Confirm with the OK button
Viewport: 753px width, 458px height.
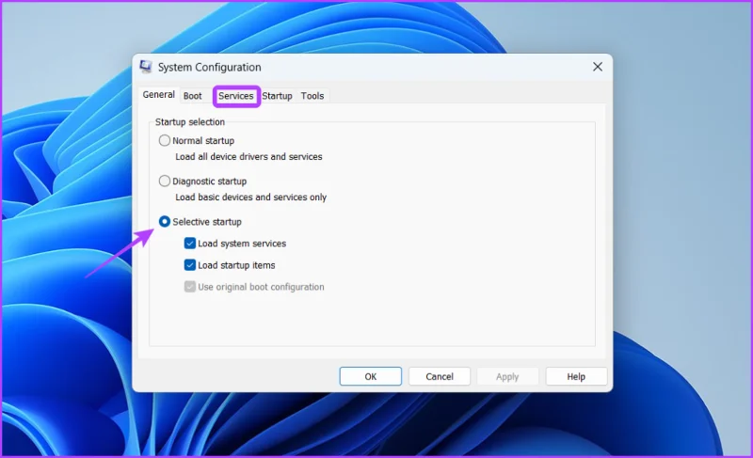pos(370,376)
